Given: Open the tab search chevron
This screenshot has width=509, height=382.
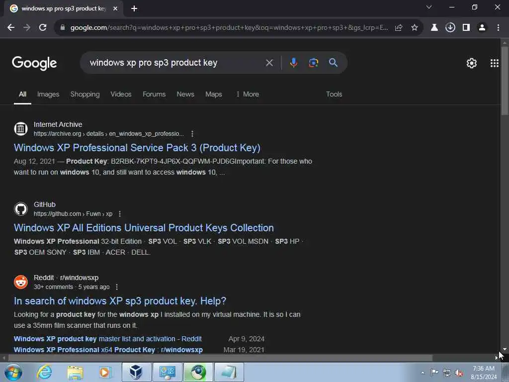Looking at the screenshot, I should click(429, 7).
